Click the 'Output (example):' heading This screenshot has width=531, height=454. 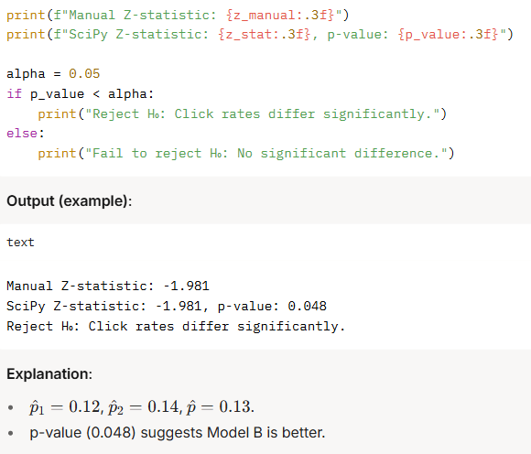(x=69, y=200)
